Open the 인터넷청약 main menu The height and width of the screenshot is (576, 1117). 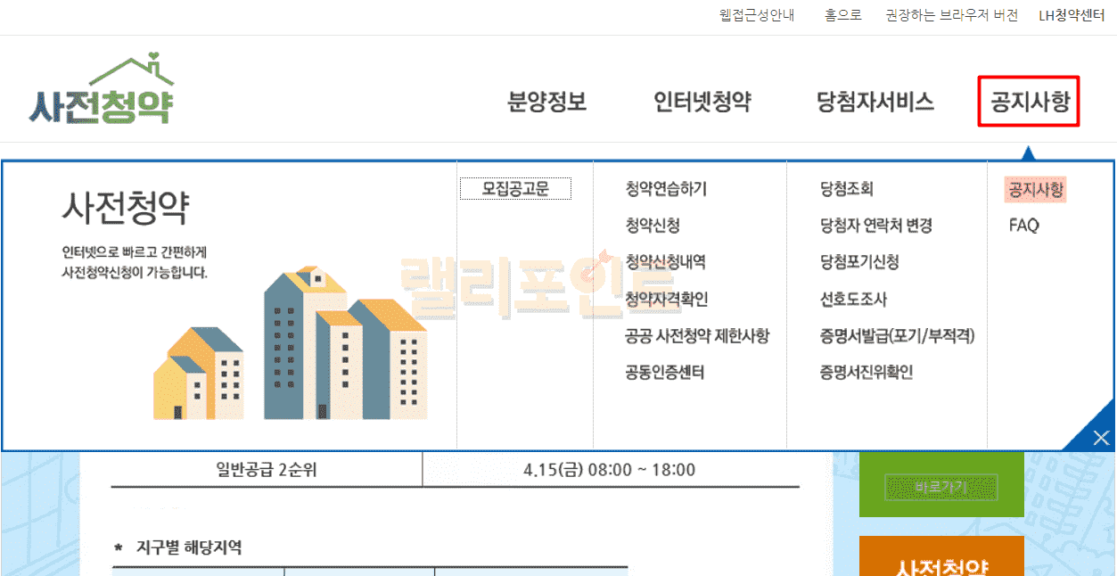click(x=702, y=102)
